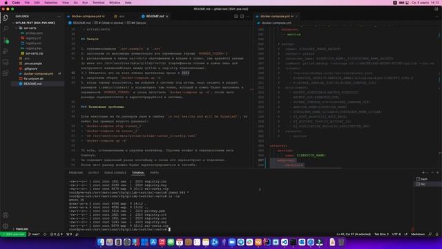Switch to DEBUG CONSOLE panel tab

point(115,172)
